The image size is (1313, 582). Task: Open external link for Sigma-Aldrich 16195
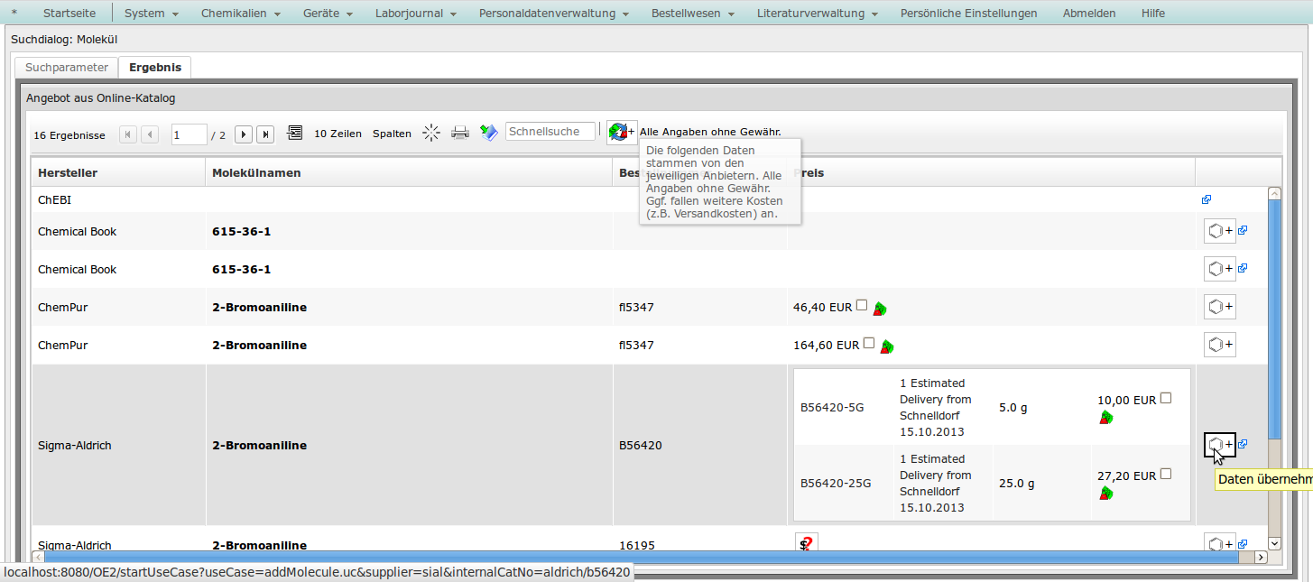point(1243,544)
